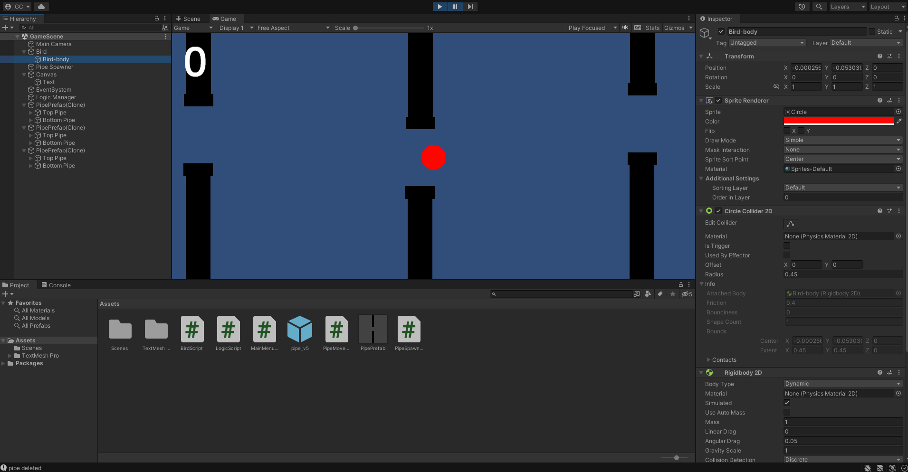Click the Radius input field
Image resolution: width=908 pixels, height=472 pixels.
pos(843,274)
